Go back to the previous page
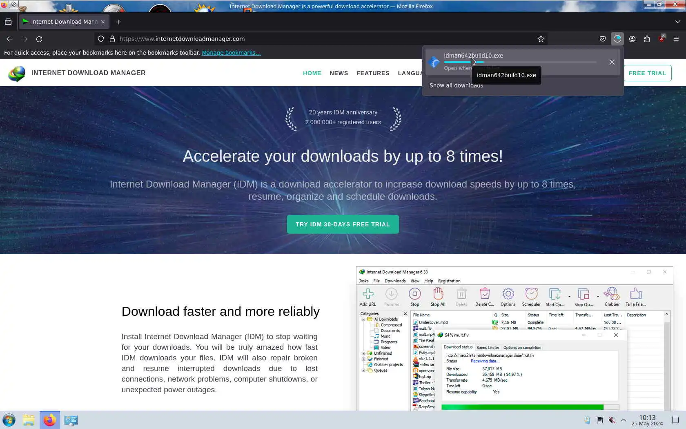Viewport: 686px width, 429px height. [10, 39]
